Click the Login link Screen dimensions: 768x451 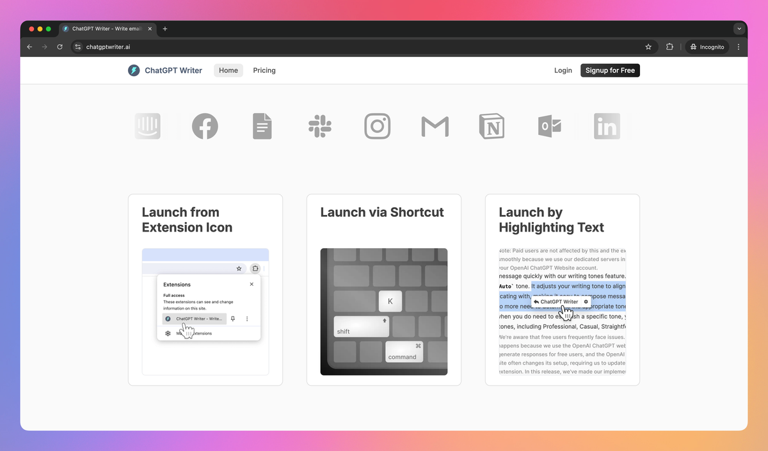point(563,70)
